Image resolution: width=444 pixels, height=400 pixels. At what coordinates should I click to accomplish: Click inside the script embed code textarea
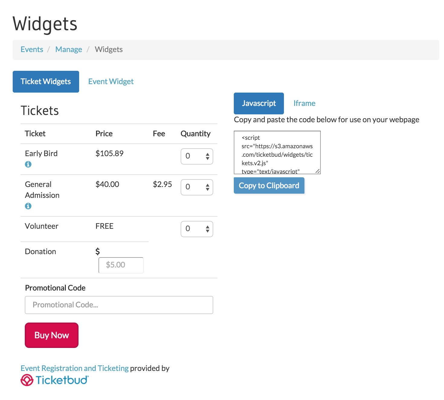(277, 152)
